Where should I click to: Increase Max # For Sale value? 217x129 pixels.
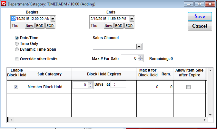click(141, 57)
